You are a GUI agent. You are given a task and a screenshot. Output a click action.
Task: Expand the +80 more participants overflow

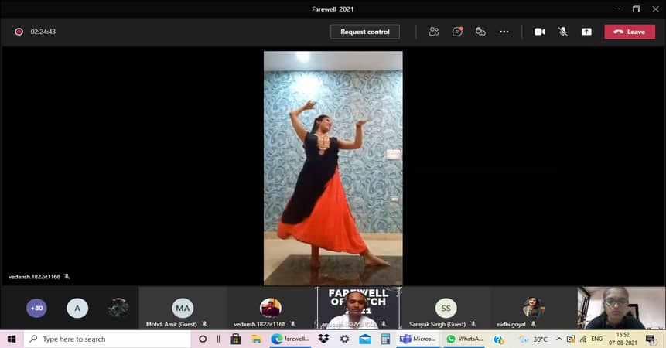[36, 308]
